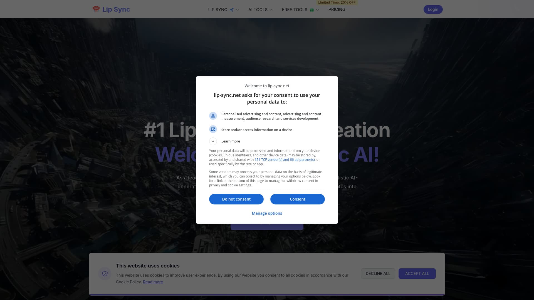Click ACCEPT ALL cookies button
This screenshot has height=300, width=534.
[417, 274]
